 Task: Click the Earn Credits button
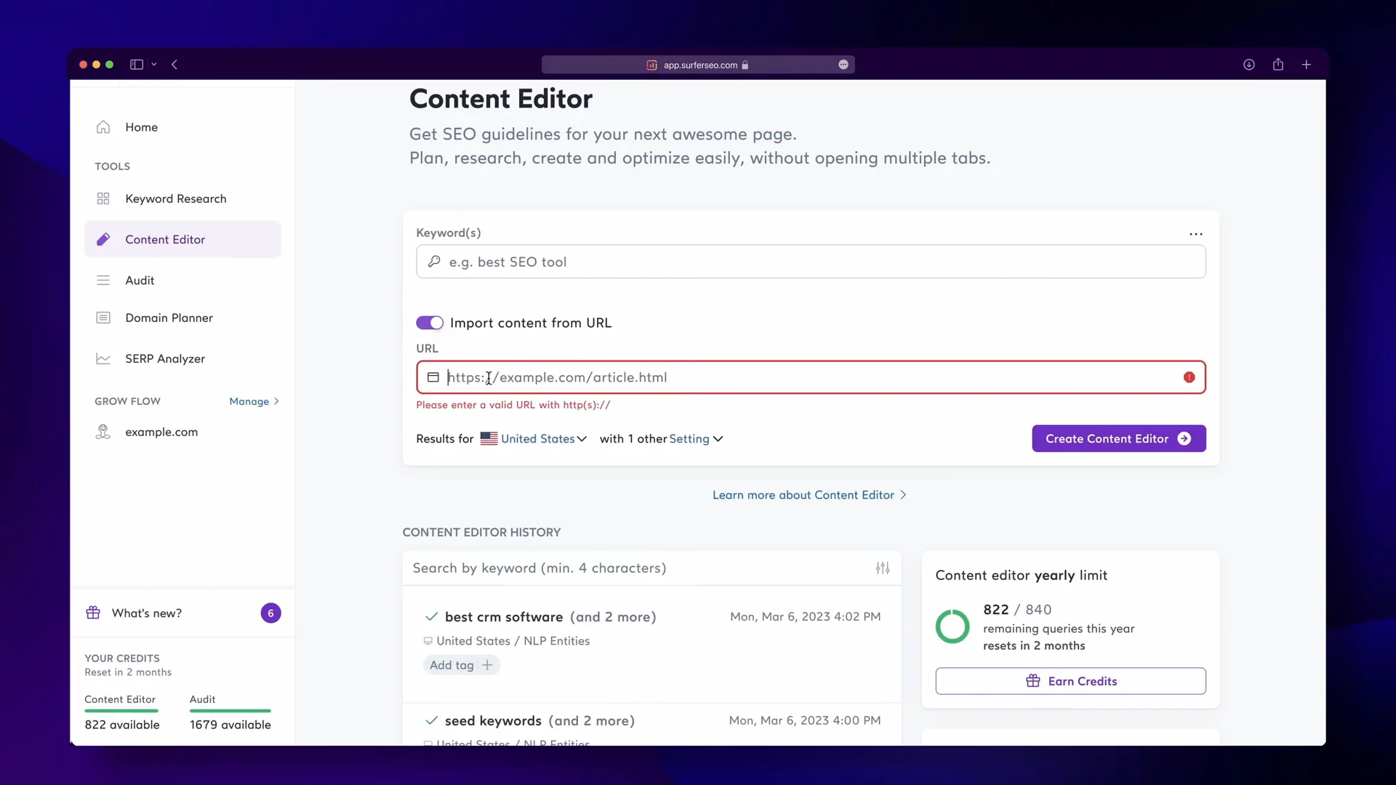tap(1070, 681)
